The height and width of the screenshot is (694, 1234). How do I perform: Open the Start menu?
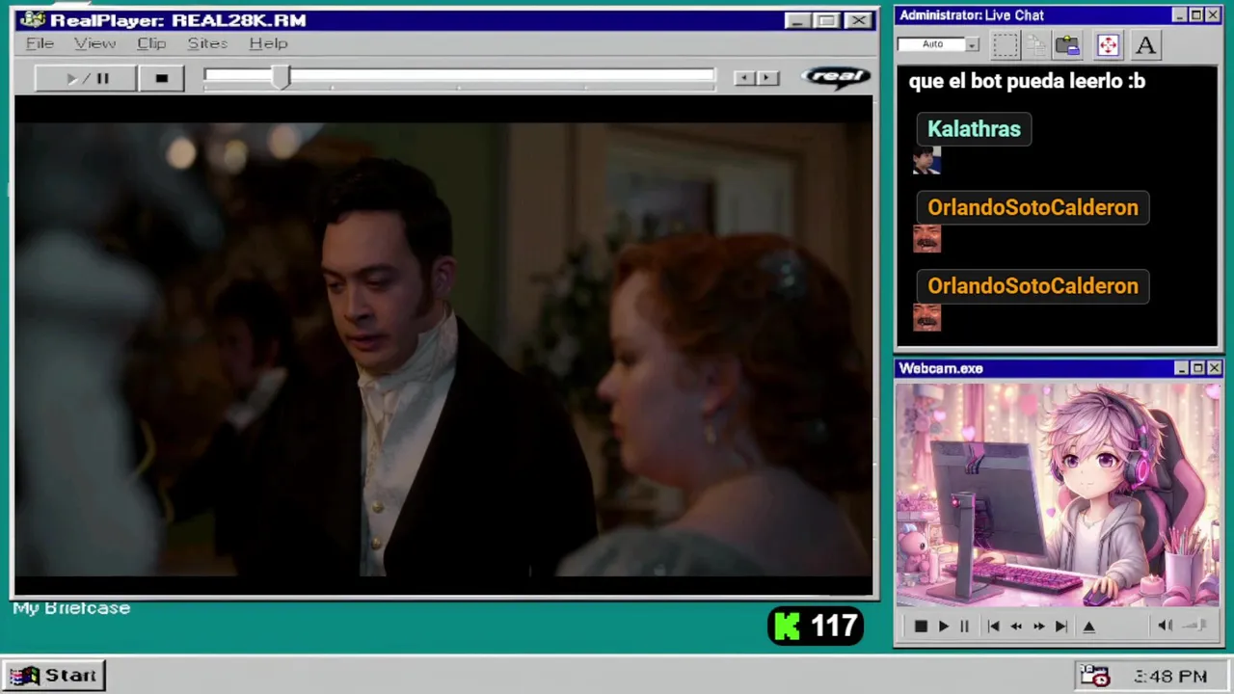(54, 676)
